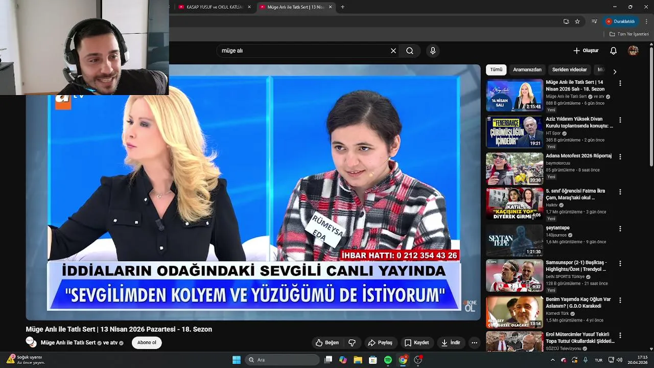Open Spotify from the taskbar
Screen dimensions: 654x368
coord(388,360)
